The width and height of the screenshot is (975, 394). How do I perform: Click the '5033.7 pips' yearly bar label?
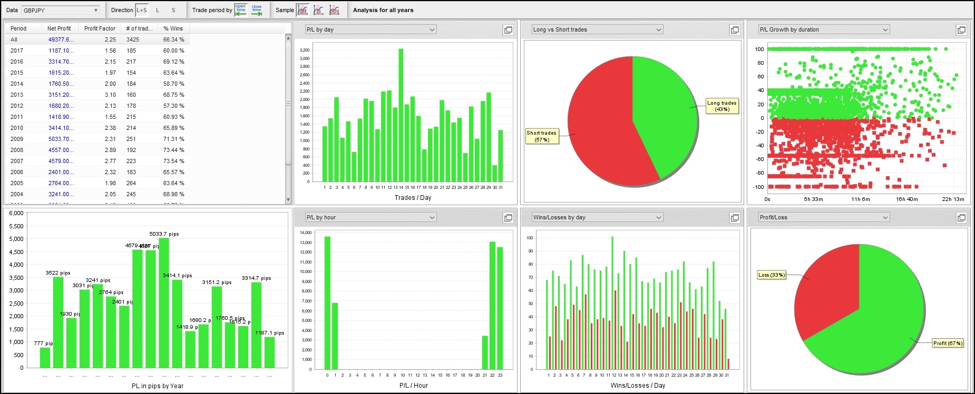coord(164,234)
